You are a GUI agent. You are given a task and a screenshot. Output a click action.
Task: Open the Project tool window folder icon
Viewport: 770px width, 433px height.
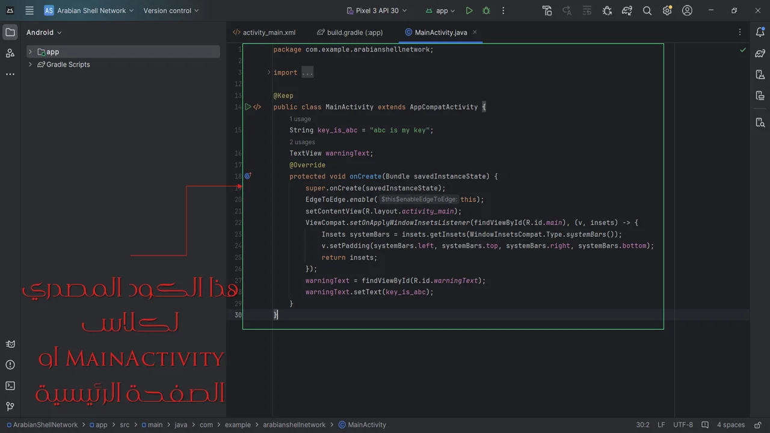click(x=10, y=32)
